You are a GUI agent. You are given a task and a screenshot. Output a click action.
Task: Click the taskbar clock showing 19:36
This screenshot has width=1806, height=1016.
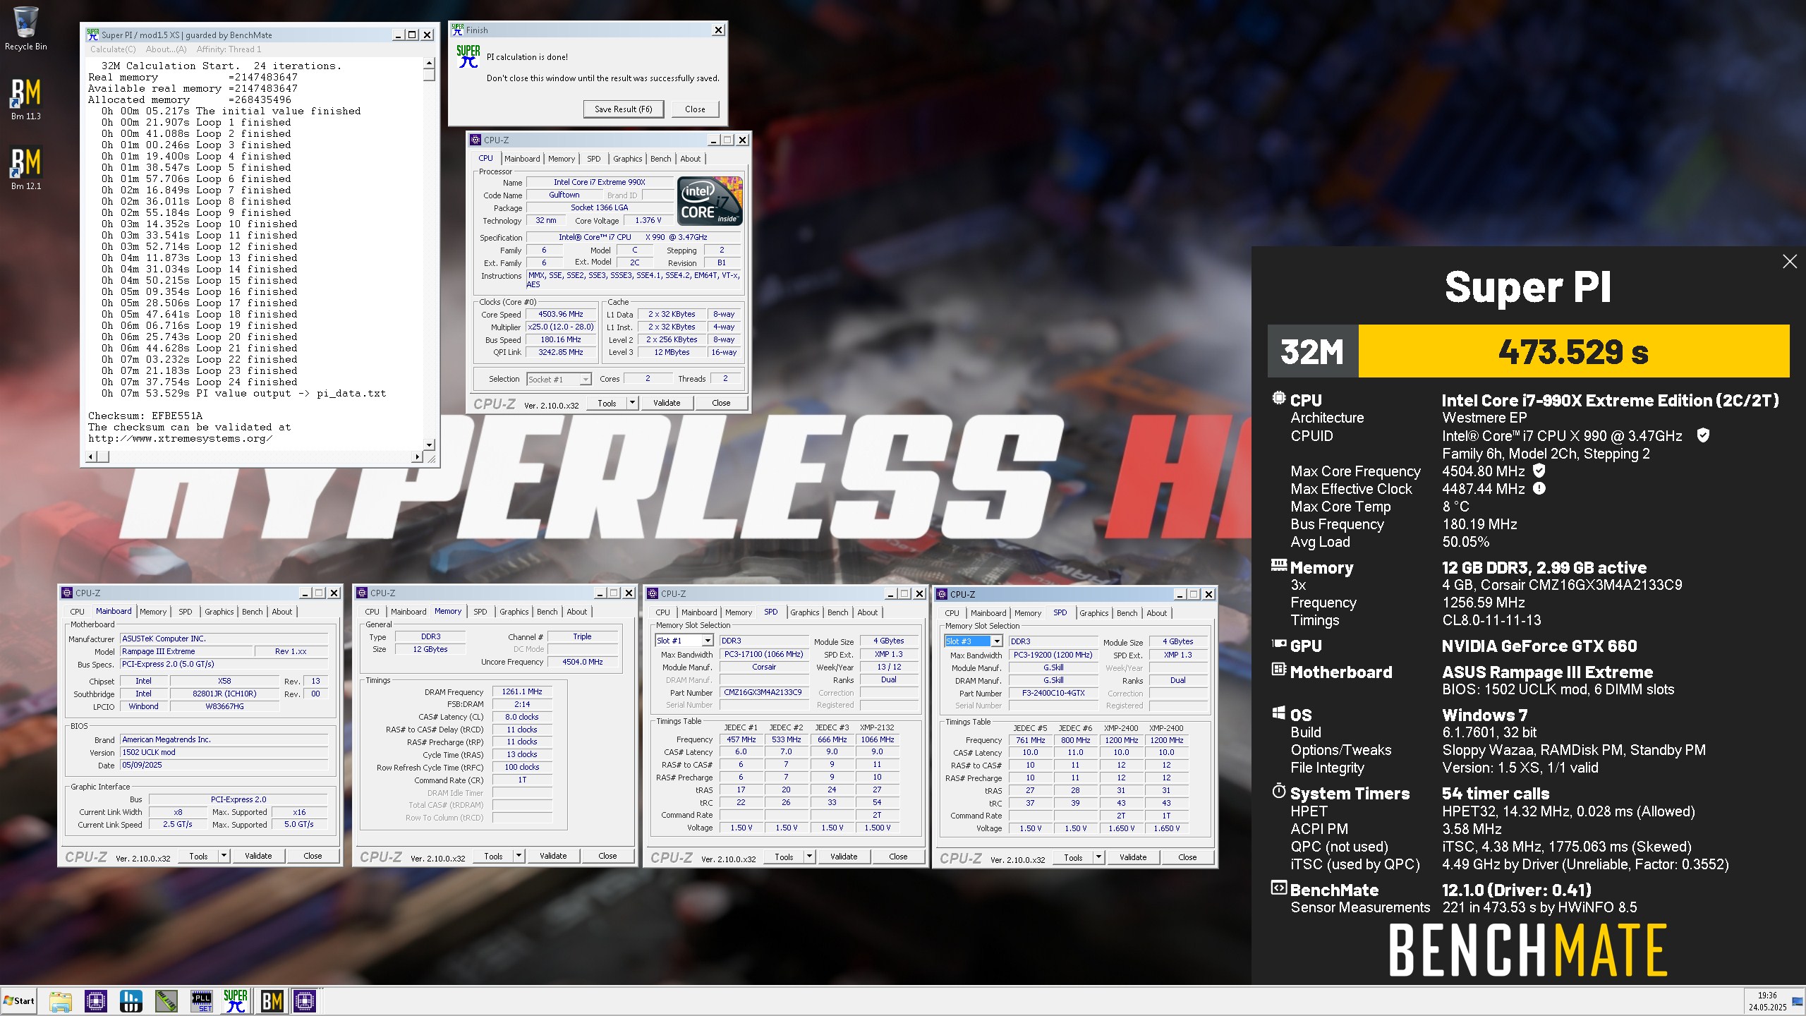tap(1767, 996)
